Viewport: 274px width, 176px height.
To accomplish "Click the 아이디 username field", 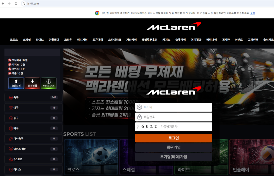I will 174,107.
